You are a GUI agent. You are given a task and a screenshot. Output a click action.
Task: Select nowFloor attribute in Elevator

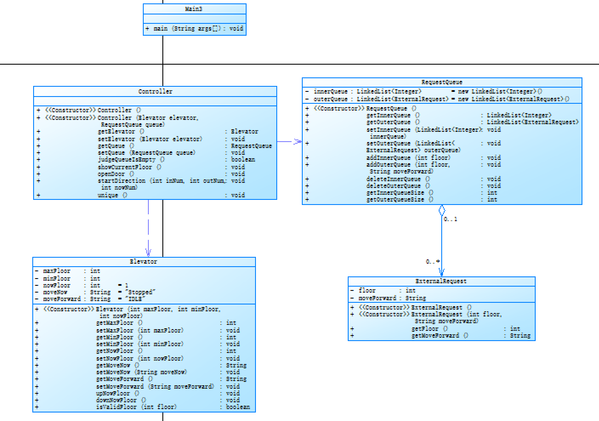(x=82, y=285)
